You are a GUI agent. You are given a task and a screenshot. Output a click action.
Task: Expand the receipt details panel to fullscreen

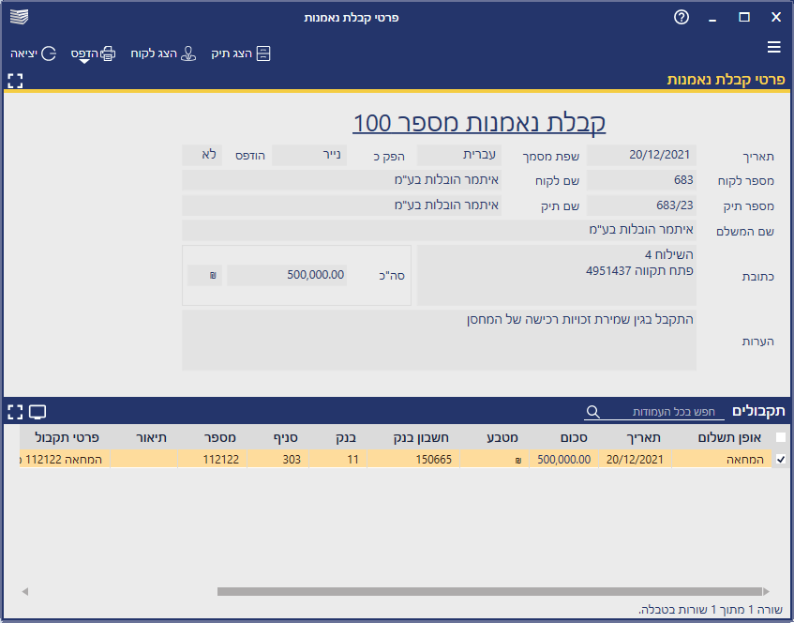[15, 81]
